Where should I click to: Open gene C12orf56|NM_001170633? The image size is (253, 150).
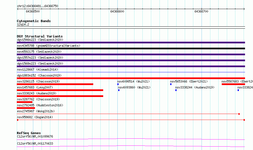pyautogui.click(x=35, y=143)
